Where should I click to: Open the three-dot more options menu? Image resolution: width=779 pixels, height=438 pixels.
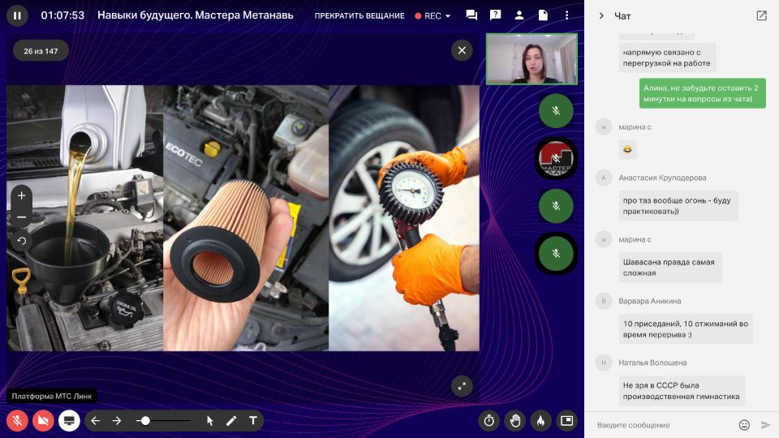pyautogui.click(x=566, y=15)
